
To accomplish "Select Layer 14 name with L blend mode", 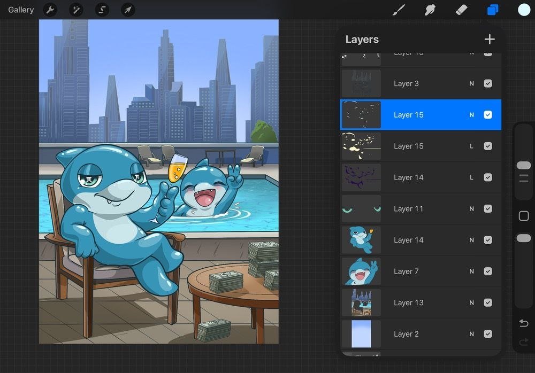I will [x=408, y=177].
